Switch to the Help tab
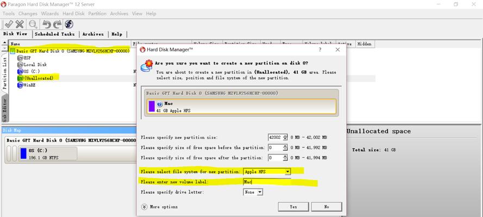483x217 pixels. pyautogui.click(x=117, y=34)
